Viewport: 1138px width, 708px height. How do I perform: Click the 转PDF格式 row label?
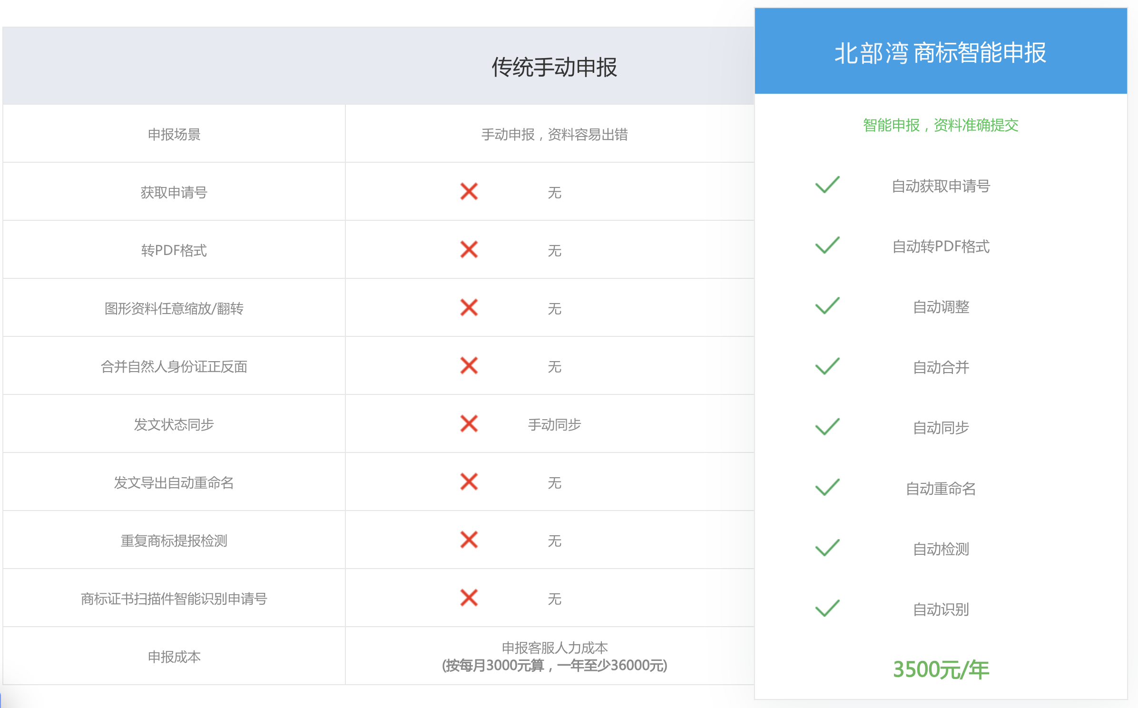174,251
